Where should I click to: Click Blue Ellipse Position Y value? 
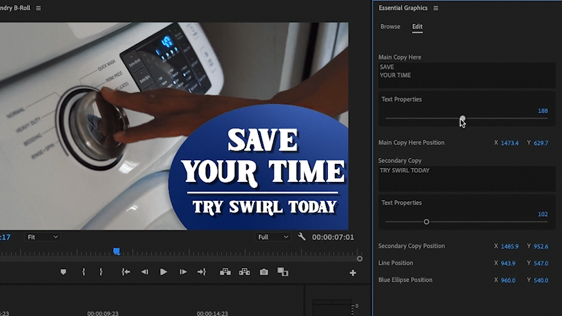541,280
